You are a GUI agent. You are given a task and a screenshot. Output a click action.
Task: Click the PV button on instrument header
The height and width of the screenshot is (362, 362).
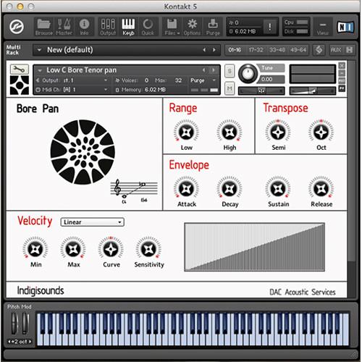342,88
